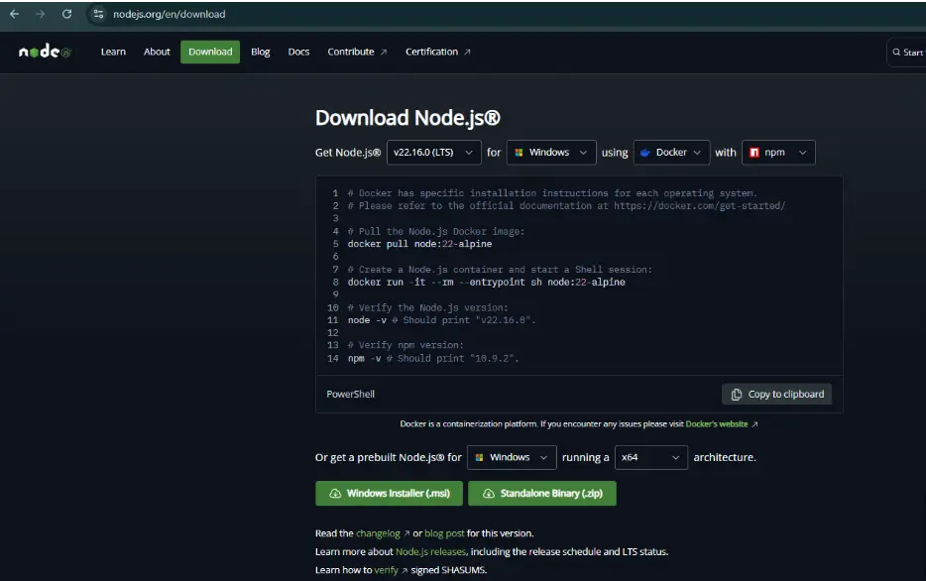Image resolution: width=926 pixels, height=581 pixels.
Task: Download the Standalone Binary (.zip)
Action: pos(542,493)
